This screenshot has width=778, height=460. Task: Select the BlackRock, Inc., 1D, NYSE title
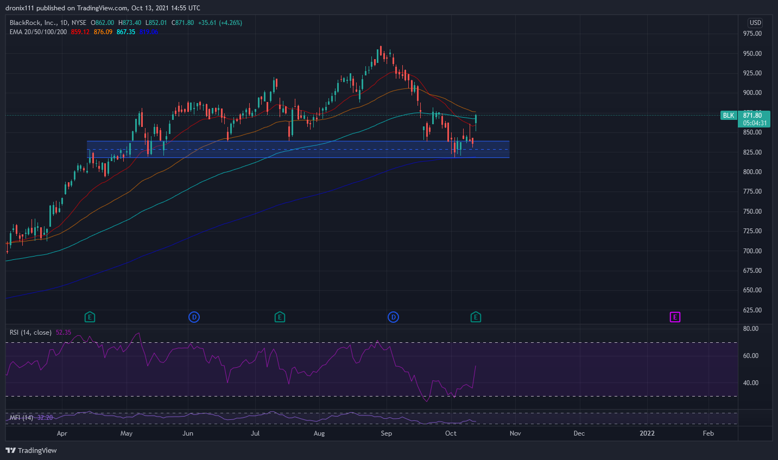[48, 23]
